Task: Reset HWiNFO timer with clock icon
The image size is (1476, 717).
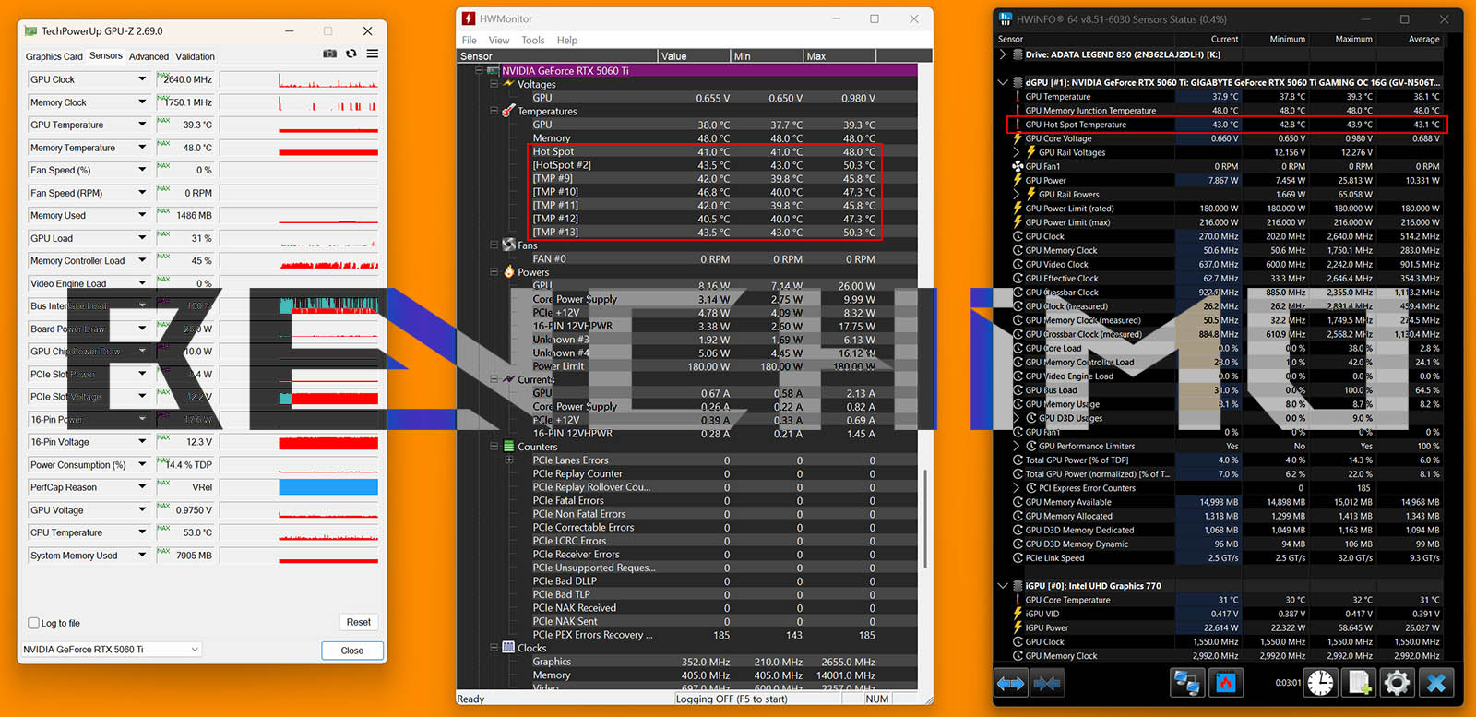Action: tap(1320, 684)
